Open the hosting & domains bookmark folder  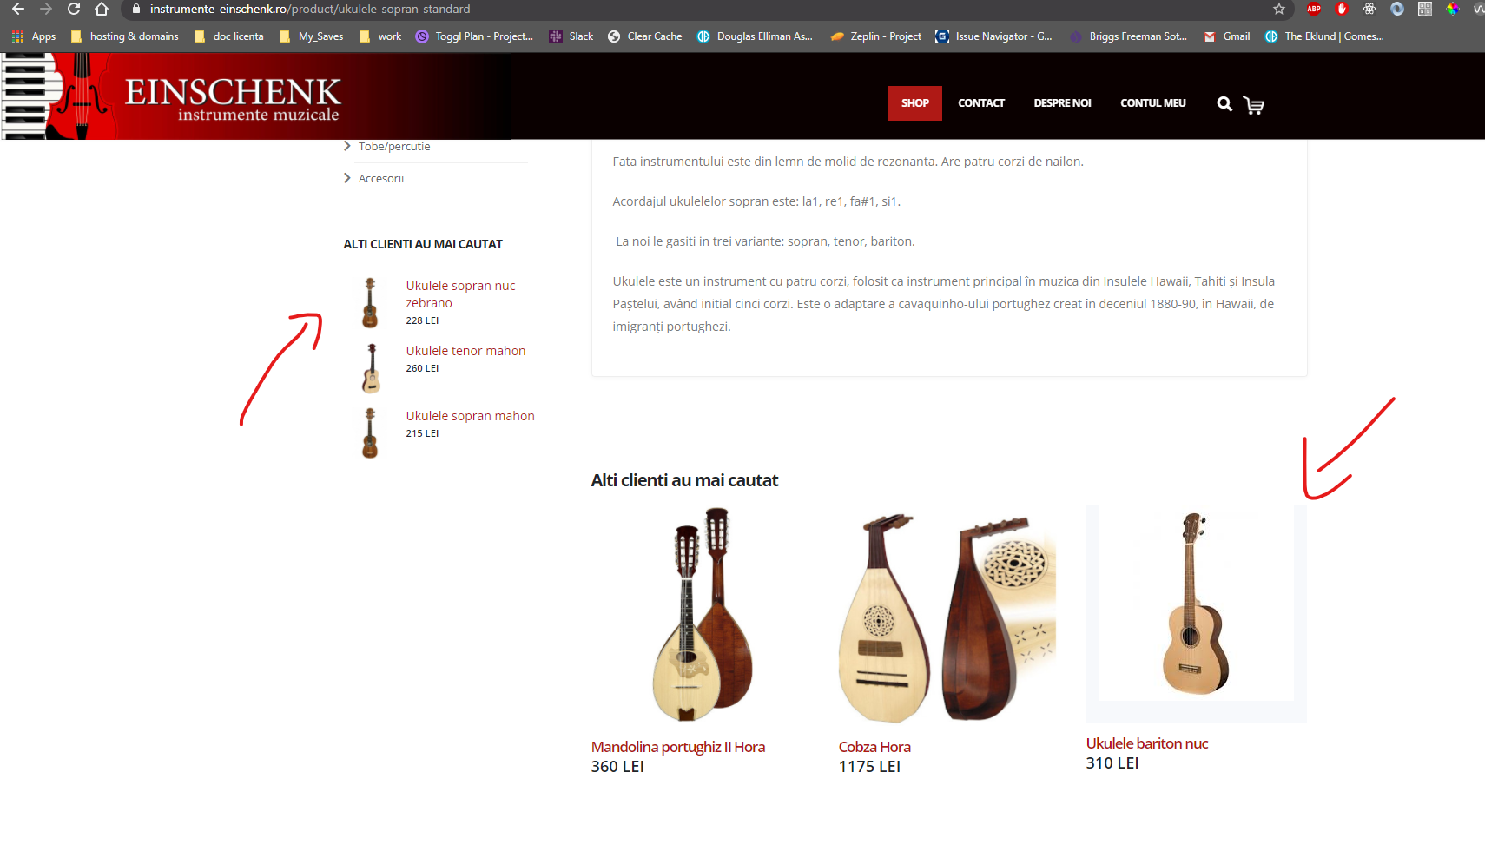(x=124, y=36)
